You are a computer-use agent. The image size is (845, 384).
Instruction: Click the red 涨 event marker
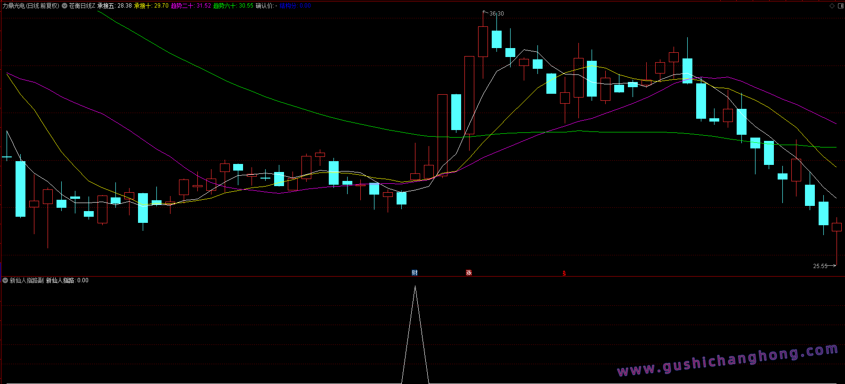click(x=469, y=273)
